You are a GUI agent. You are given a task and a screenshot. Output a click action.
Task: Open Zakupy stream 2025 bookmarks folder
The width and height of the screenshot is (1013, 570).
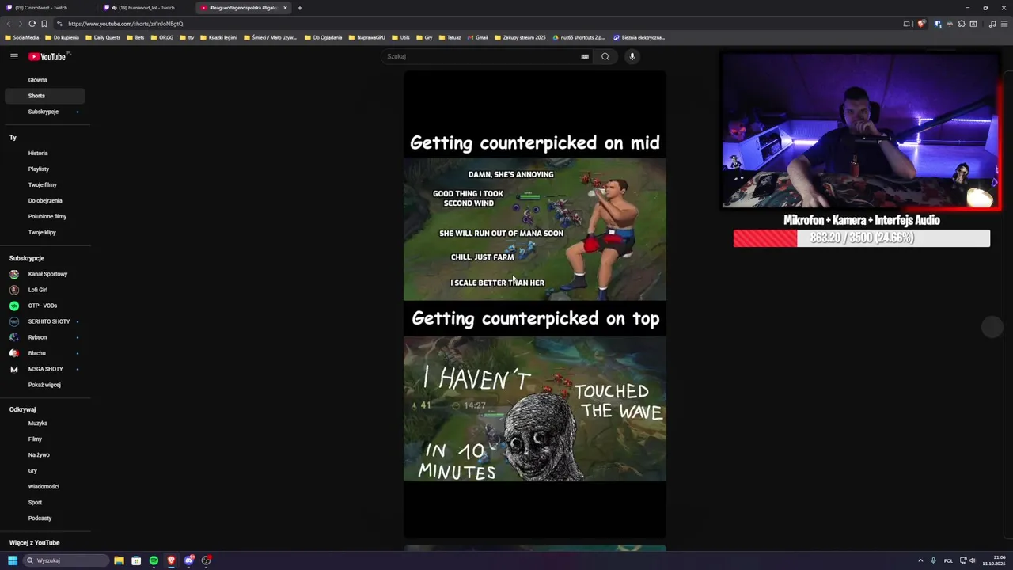click(521, 37)
